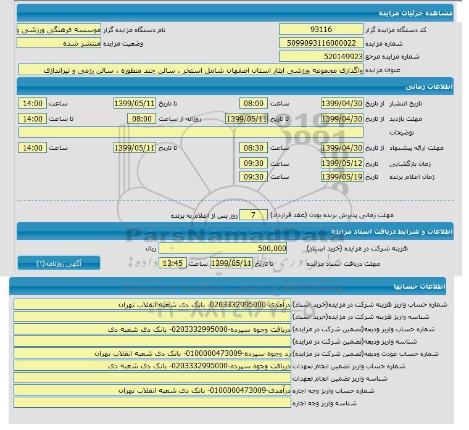Click the شماره مزایده مرجع label
469x430 pixels.
[392, 57]
